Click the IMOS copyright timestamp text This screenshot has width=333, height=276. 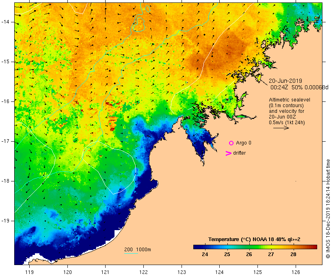(328, 209)
